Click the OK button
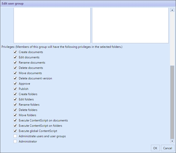The width and height of the screenshot is (176, 153). [155, 148]
